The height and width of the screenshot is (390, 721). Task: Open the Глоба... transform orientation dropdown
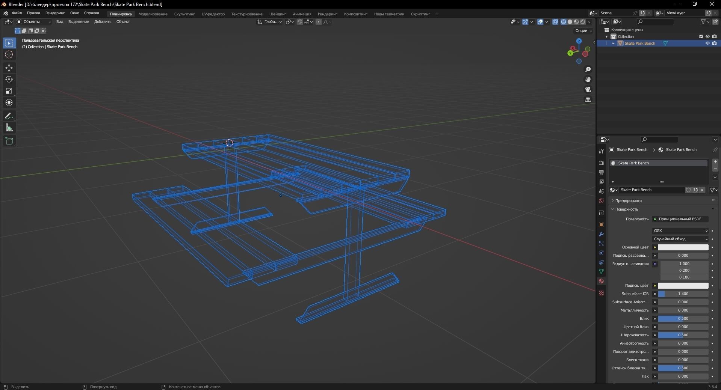(270, 22)
